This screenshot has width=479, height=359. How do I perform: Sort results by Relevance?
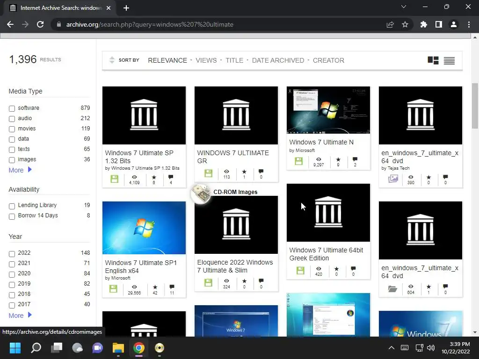(x=167, y=60)
